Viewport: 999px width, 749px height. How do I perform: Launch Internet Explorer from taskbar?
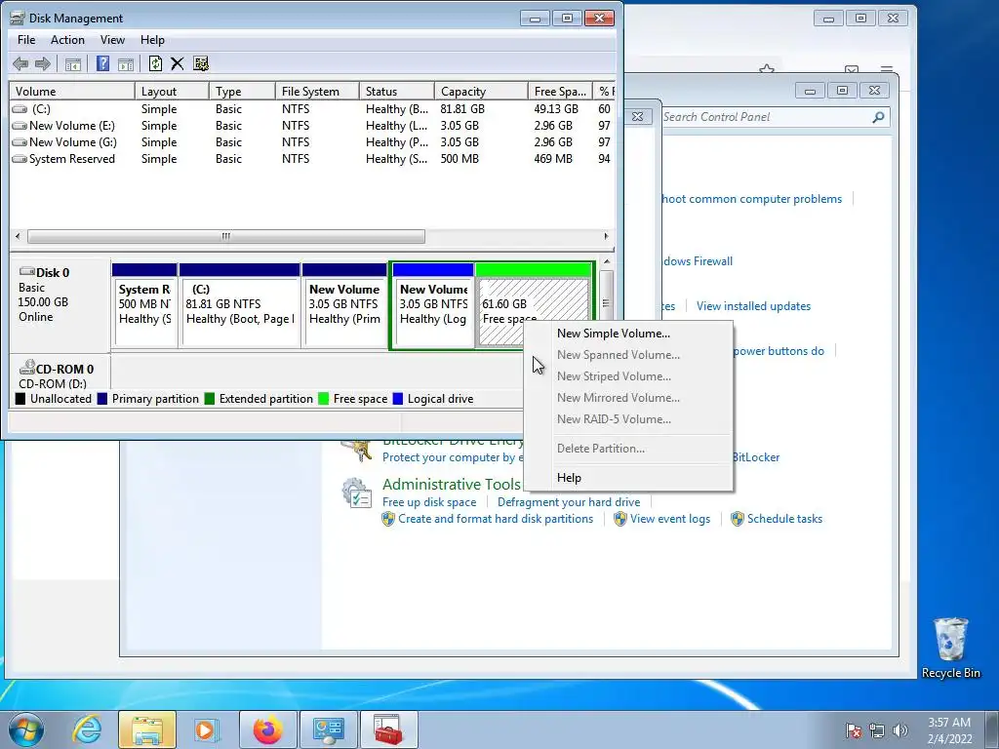87,729
